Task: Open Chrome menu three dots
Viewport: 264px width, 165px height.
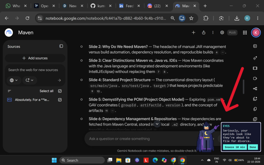Action: coord(257,18)
